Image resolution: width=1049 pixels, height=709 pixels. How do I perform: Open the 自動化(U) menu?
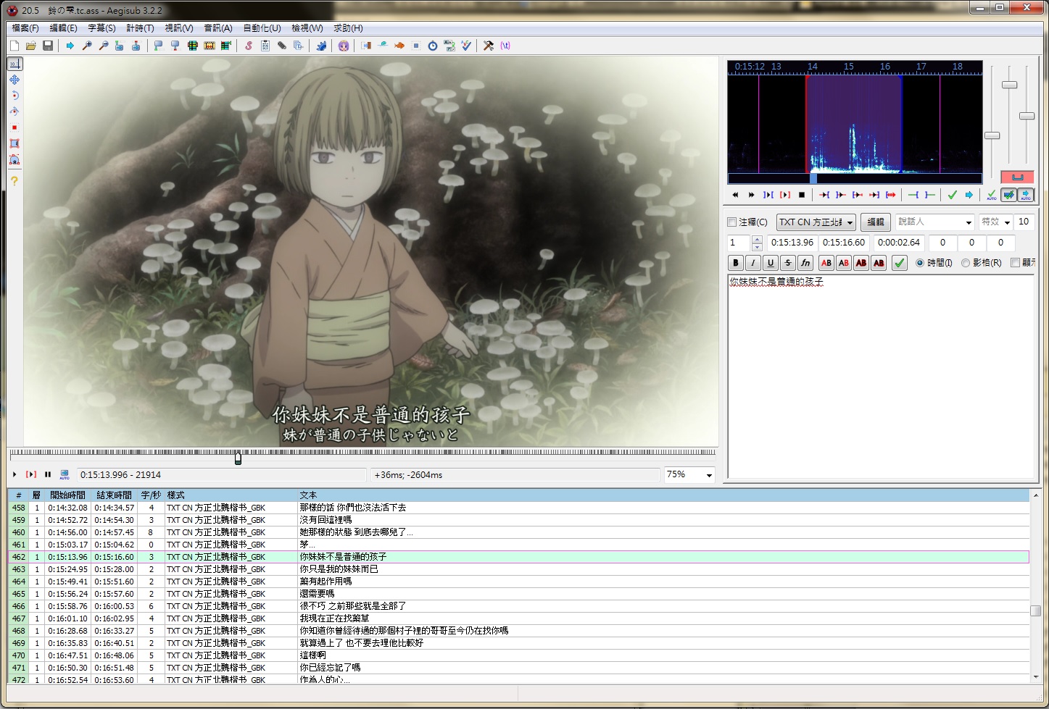coord(262,28)
